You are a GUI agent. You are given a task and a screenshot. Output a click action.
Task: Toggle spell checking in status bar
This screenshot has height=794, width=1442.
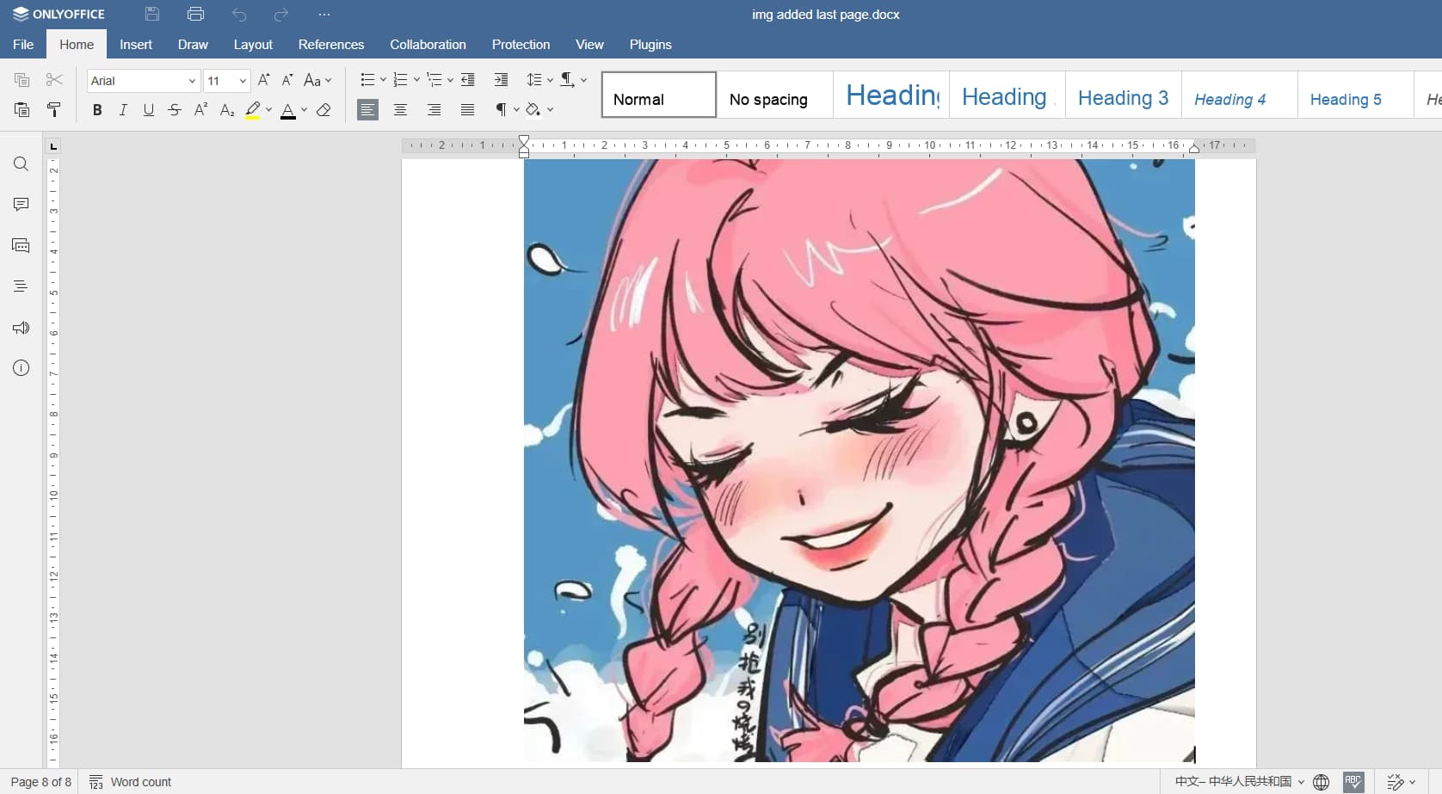1353,782
